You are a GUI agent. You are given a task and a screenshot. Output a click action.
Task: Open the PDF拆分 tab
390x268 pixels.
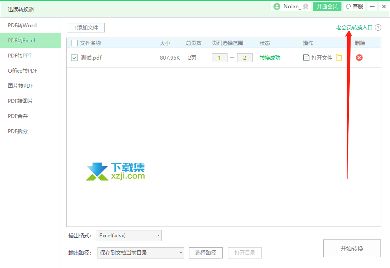(30, 131)
